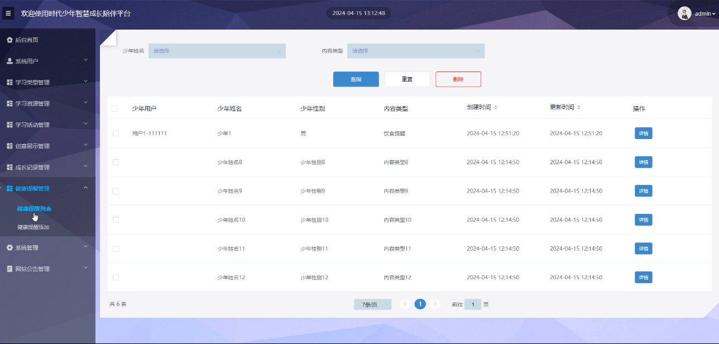This screenshot has height=344, width=719.
Task: Select the row for 少年姓名11
Action: coord(116,249)
